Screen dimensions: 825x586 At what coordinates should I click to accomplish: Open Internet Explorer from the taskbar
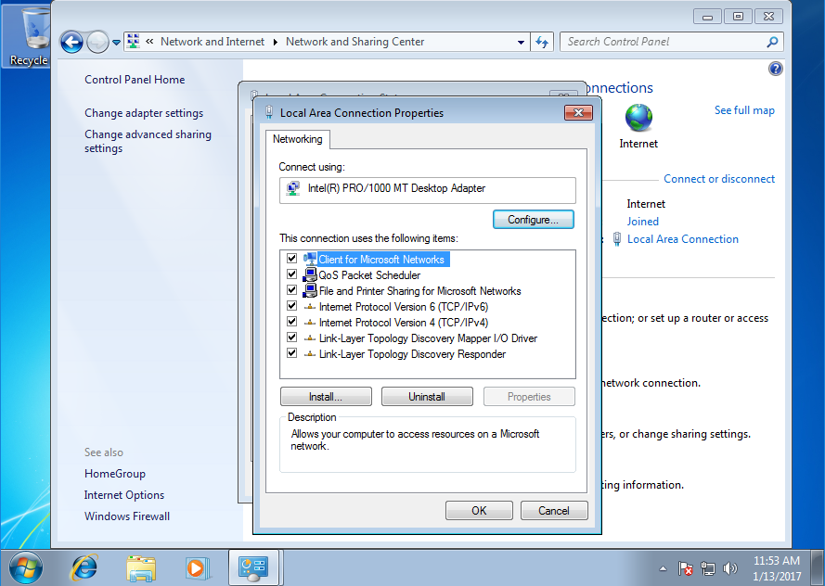pos(84,567)
